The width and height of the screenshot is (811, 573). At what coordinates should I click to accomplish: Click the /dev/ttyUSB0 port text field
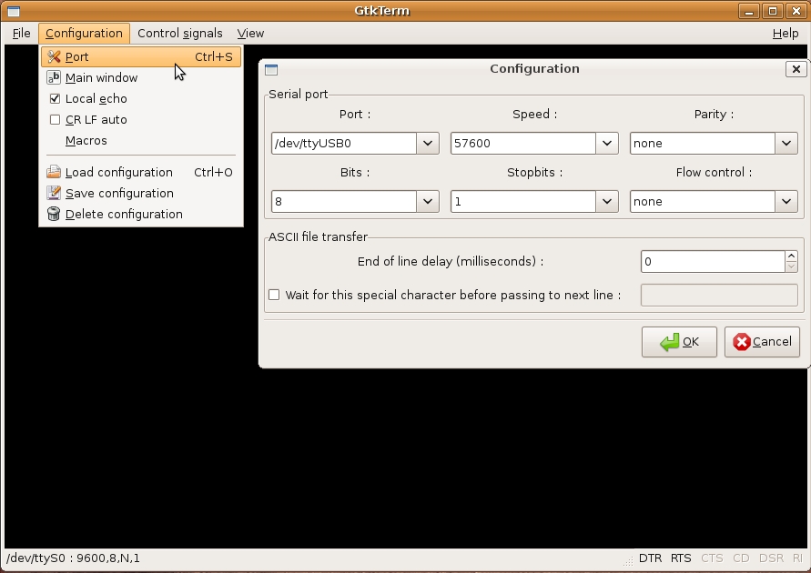pos(343,144)
